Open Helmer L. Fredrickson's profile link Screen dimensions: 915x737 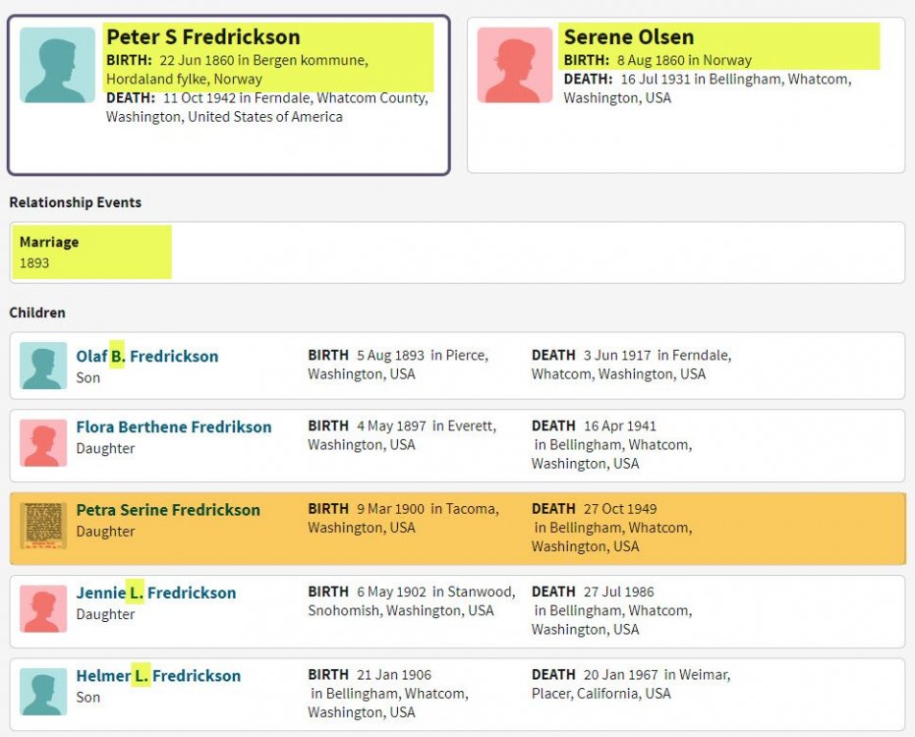(x=158, y=675)
